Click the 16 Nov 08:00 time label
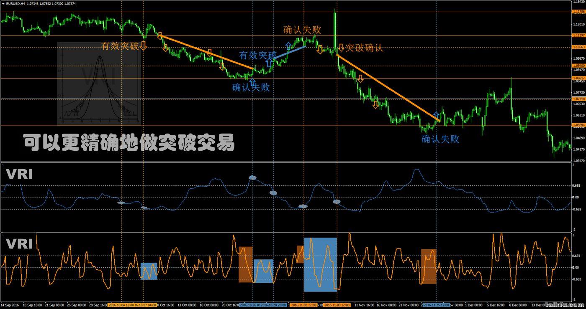586x309 pixels. pos(386,305)
